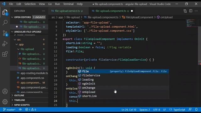Select the onChange method suggestion

point(123,88)
